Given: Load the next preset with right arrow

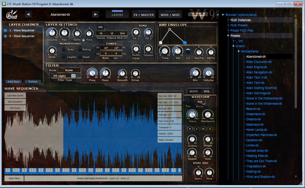Looking at the screenshot, I should [x=95, y=14].
